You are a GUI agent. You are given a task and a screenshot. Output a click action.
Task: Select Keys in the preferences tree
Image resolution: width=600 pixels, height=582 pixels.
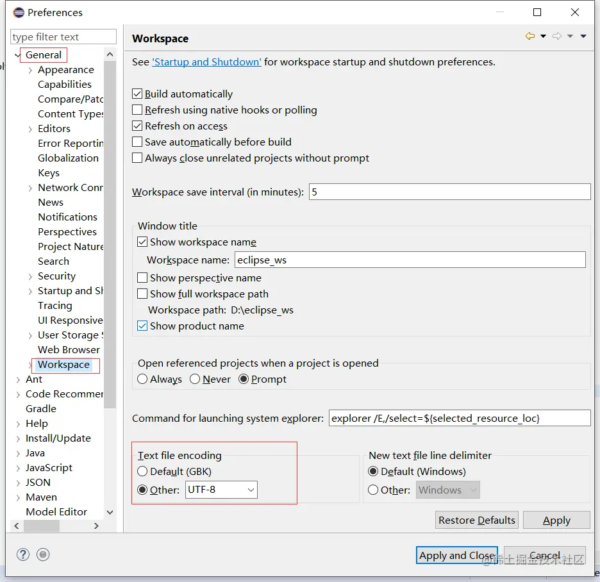[49, 173]
